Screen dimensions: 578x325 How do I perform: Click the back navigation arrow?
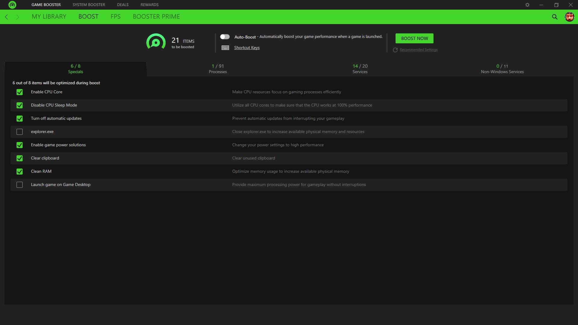click(x=6, y=17)
